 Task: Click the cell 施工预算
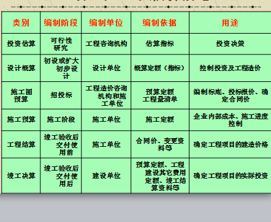click(21, 120)
